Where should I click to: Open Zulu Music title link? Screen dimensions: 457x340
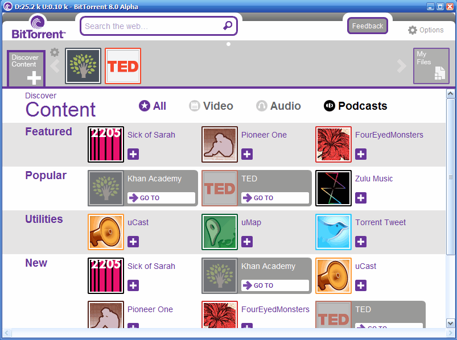tap(374, 179)
